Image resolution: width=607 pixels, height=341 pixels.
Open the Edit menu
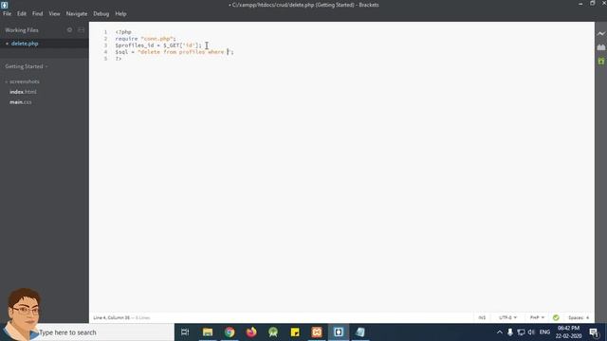coord(22,13)
